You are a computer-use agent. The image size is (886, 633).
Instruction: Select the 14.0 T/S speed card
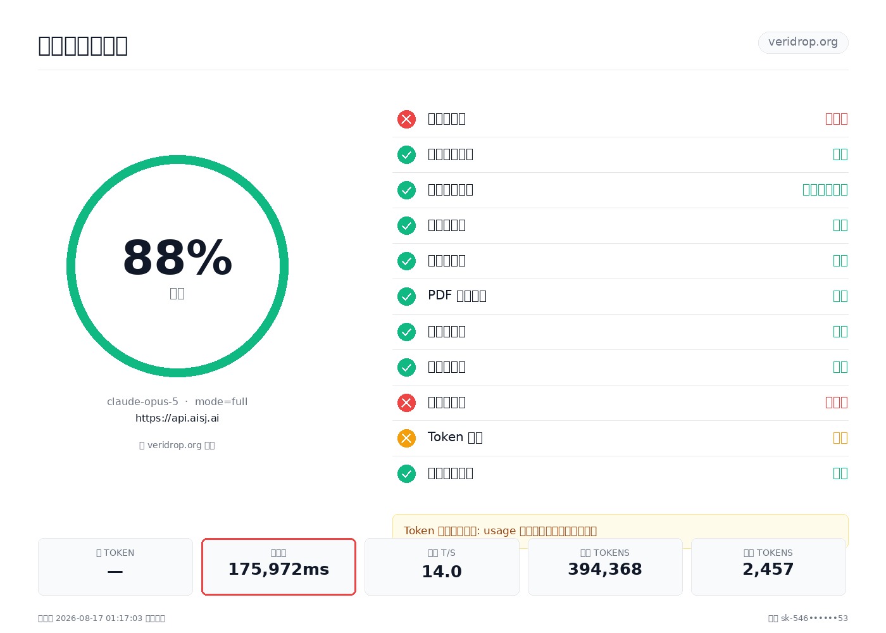[442, 567]
